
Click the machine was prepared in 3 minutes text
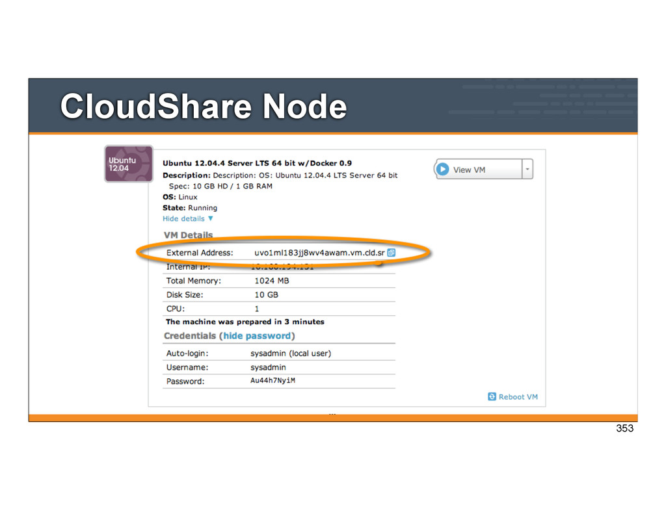coord(245,322)
